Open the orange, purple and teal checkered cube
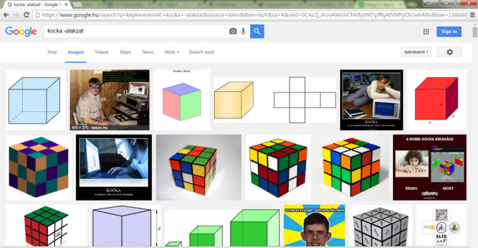Image resolution: width=478 pixels, height=248 pixels. 39,168
